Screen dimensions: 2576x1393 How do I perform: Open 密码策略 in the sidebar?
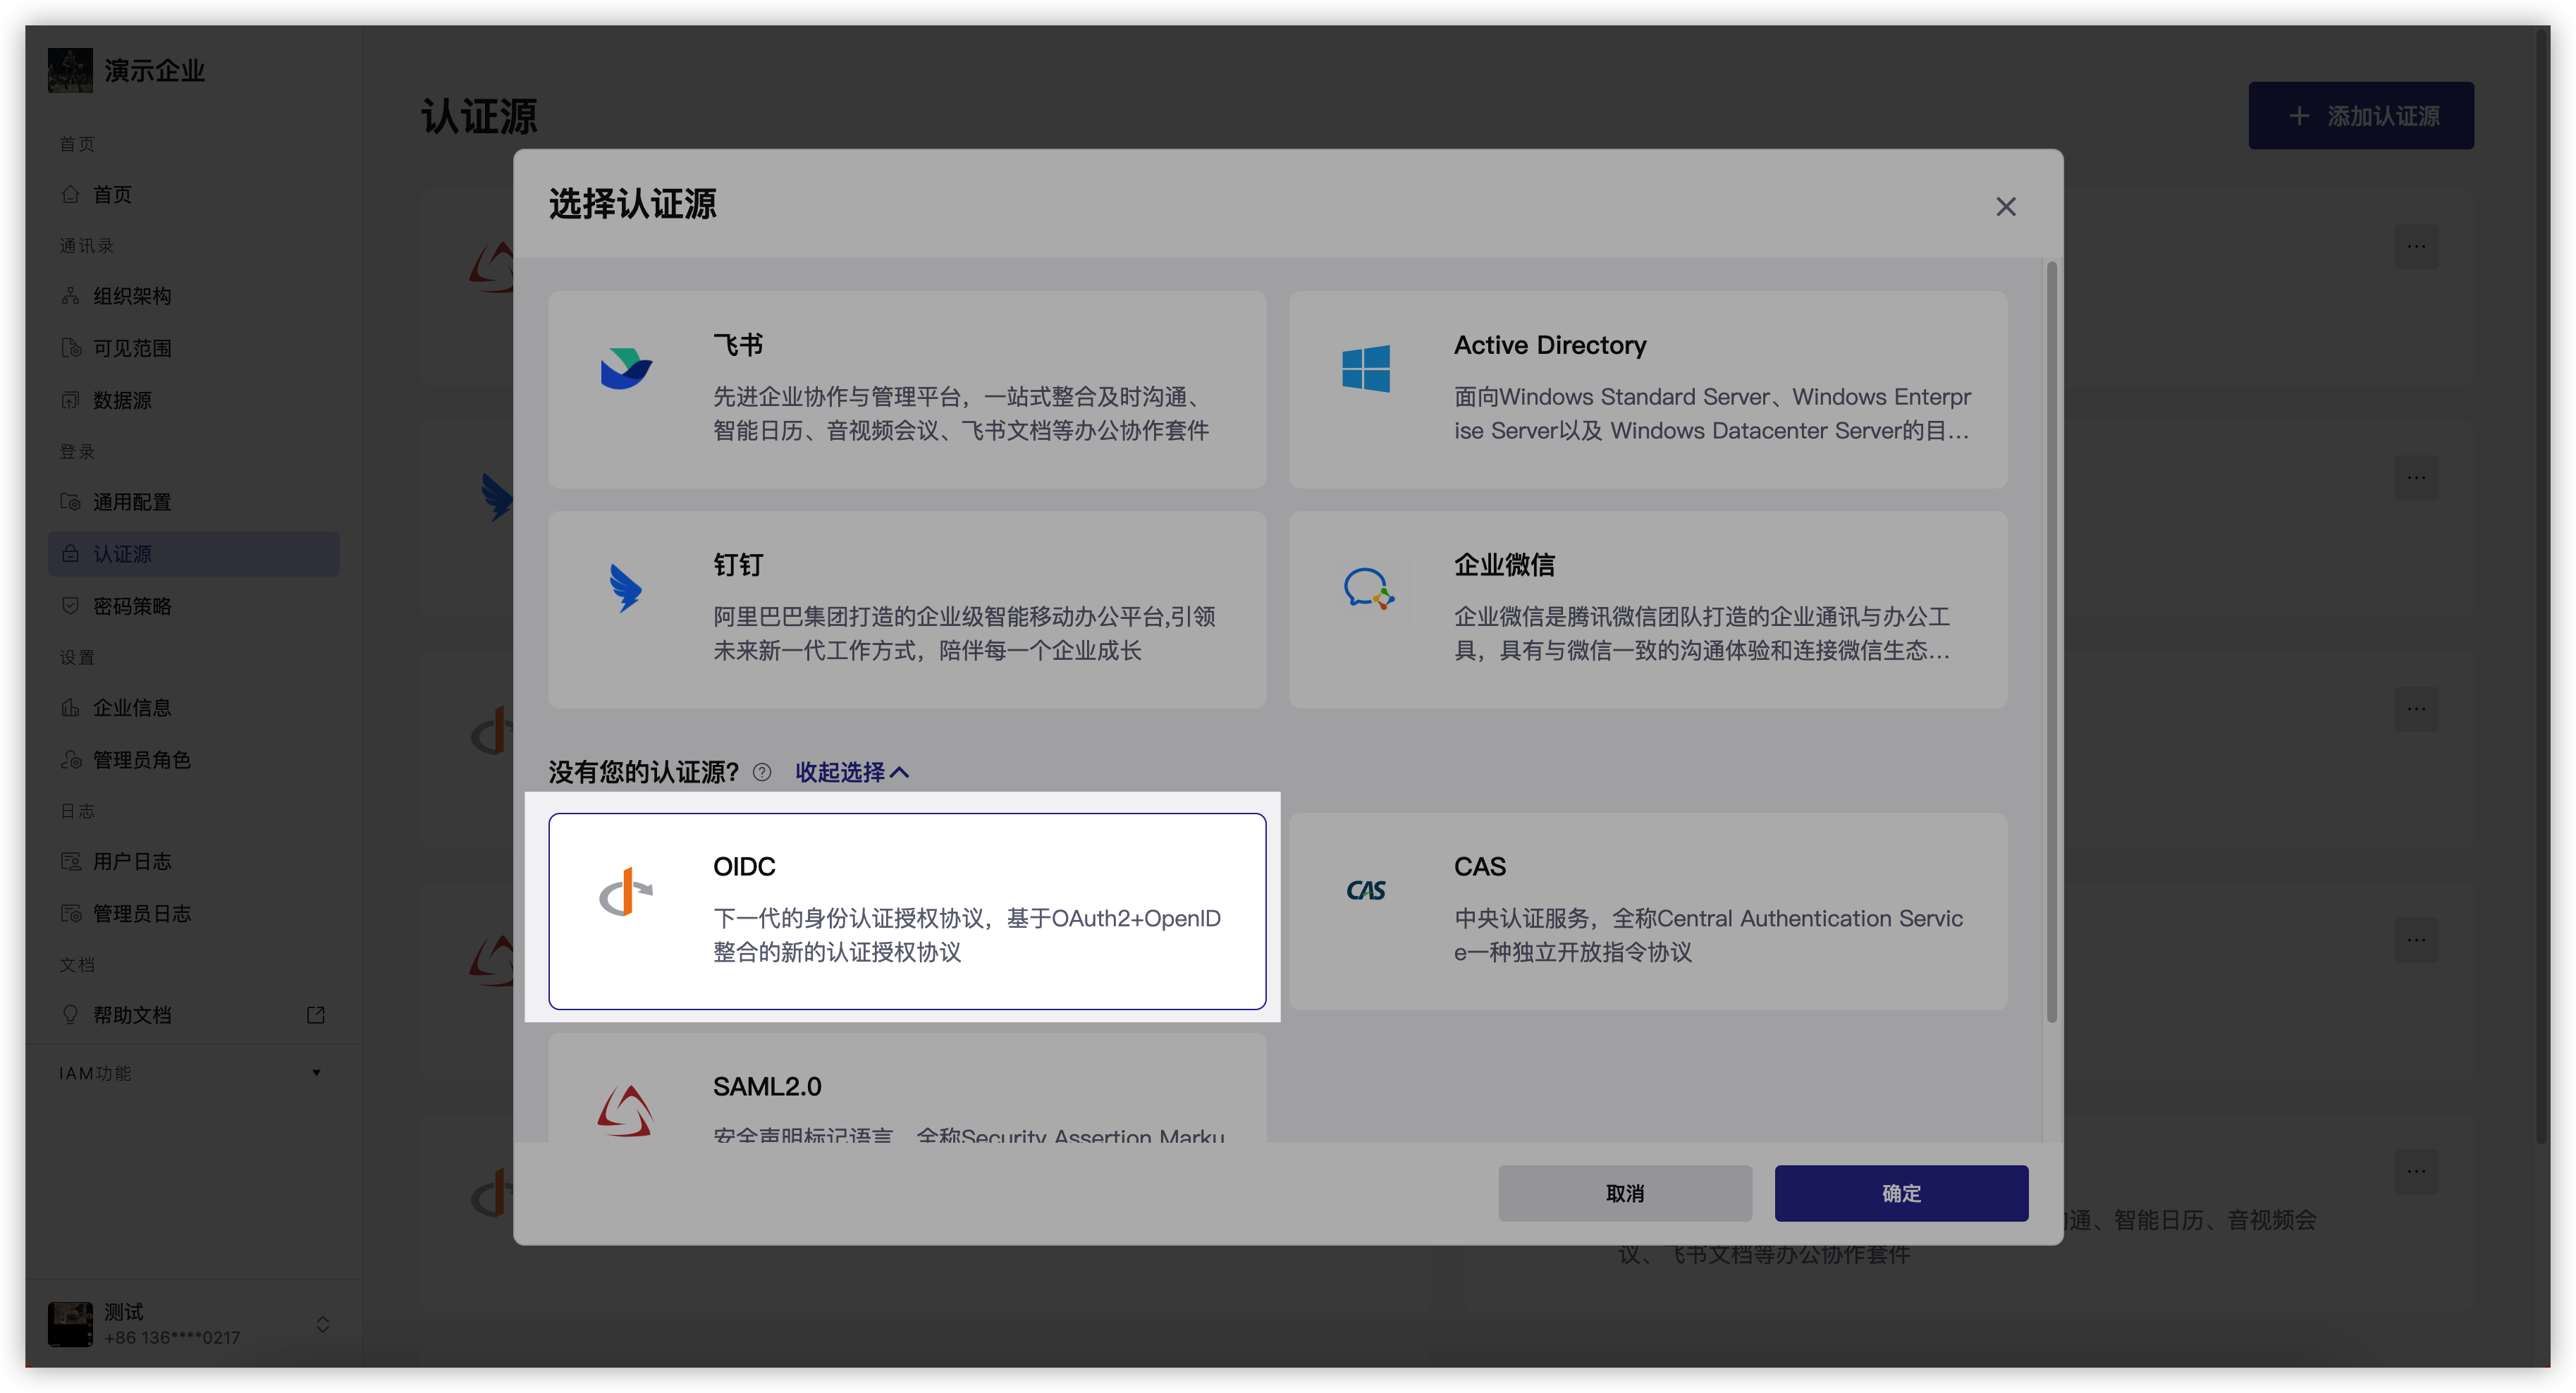[x=193, y=606]
